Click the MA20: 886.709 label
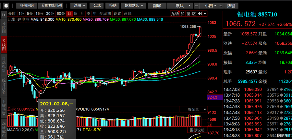This screenshot has height=139, width=292. (96, 19)
